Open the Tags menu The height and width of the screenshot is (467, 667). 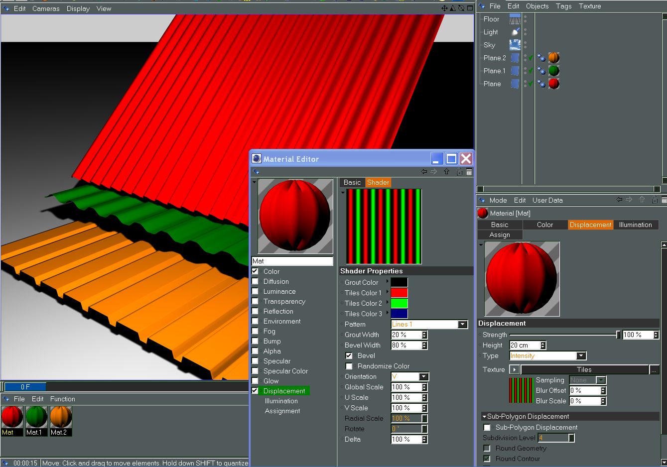(563, 6)
